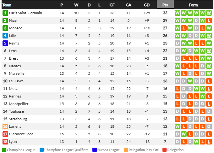Sort table by GD column header
Viewport: 214px width, 153px height.
(x=147, y=5)
